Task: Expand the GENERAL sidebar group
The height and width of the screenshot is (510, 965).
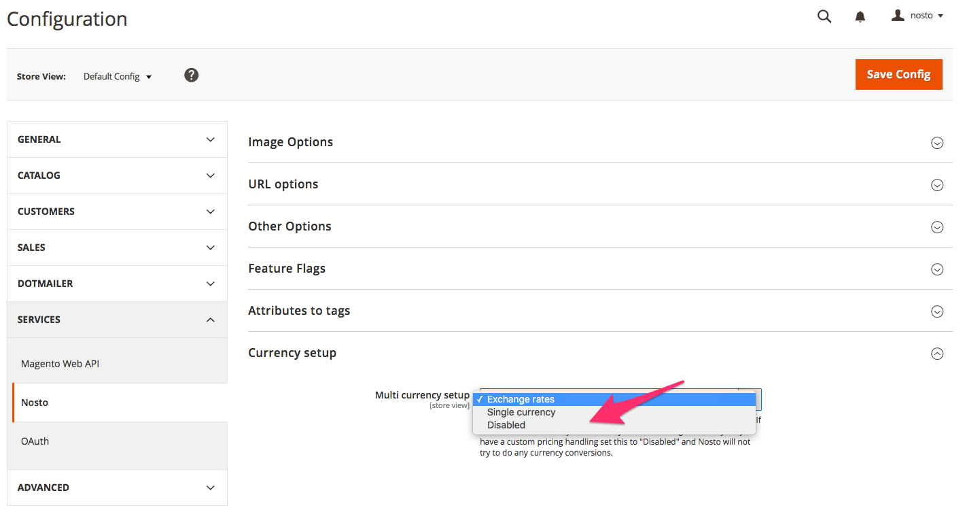Action: [117, 139]
